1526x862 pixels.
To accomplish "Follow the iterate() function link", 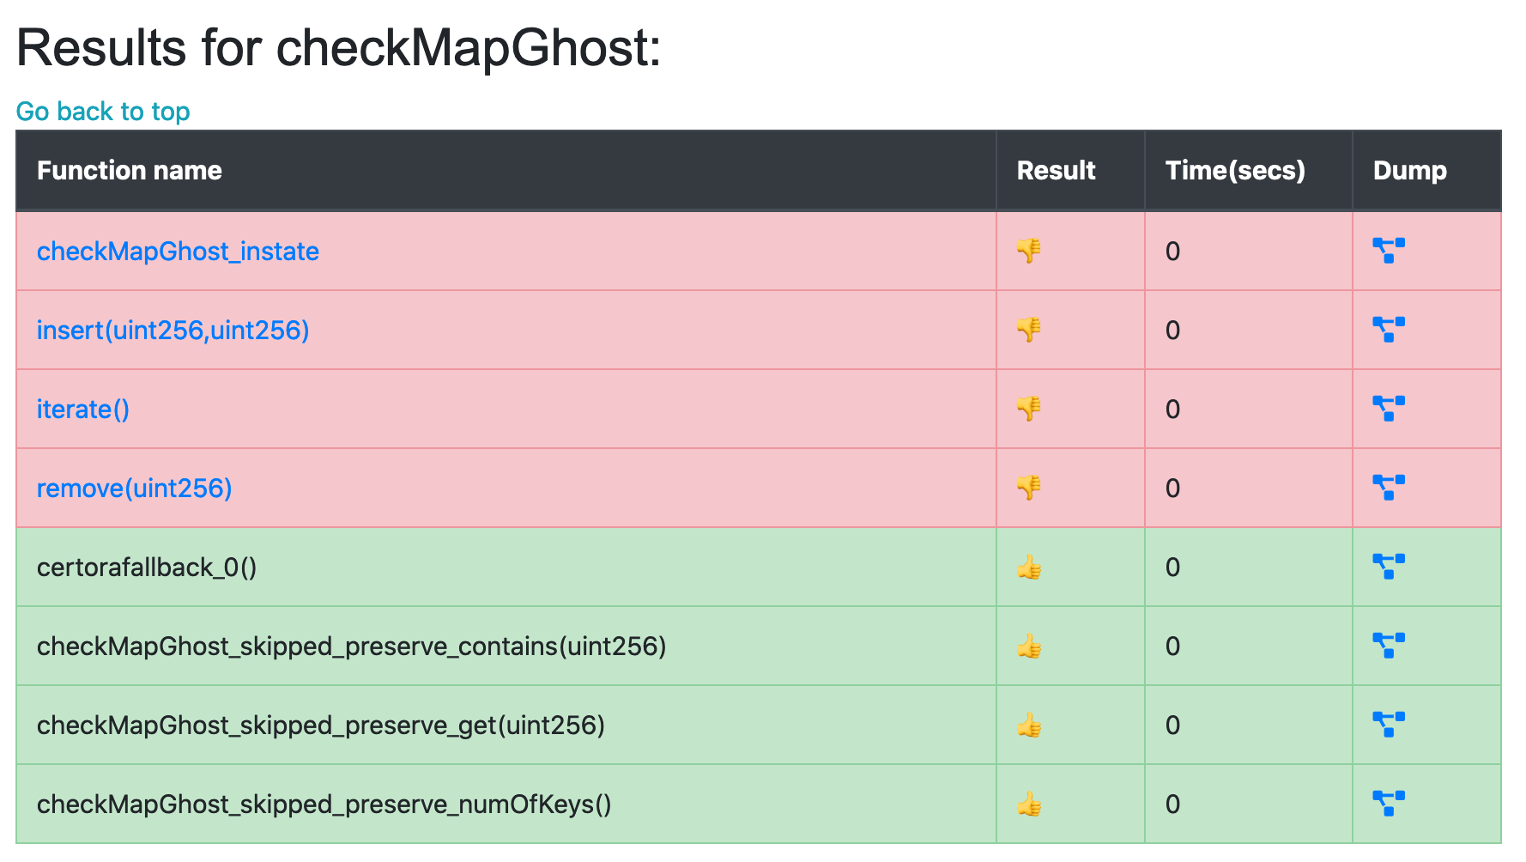I will [x=83, y=410].
